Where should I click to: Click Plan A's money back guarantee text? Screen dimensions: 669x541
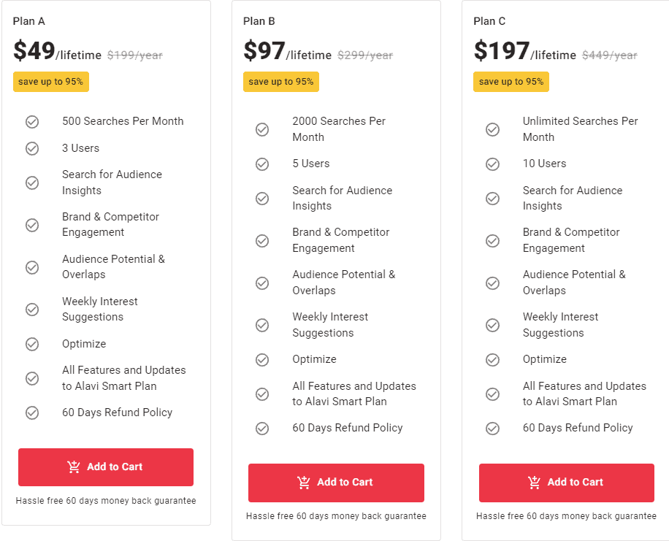tap(106, 501)
